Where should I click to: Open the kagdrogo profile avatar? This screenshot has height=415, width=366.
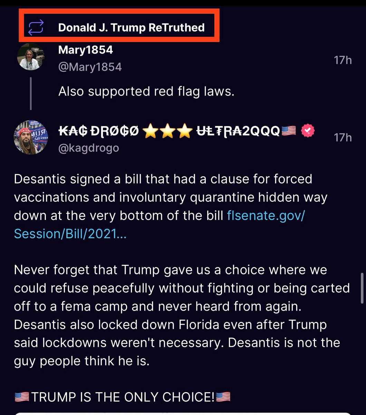coord(31,137)
